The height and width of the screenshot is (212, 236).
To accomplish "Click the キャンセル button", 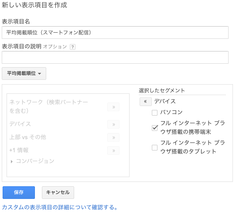I will pyautogui.click(x=58, y=192).
